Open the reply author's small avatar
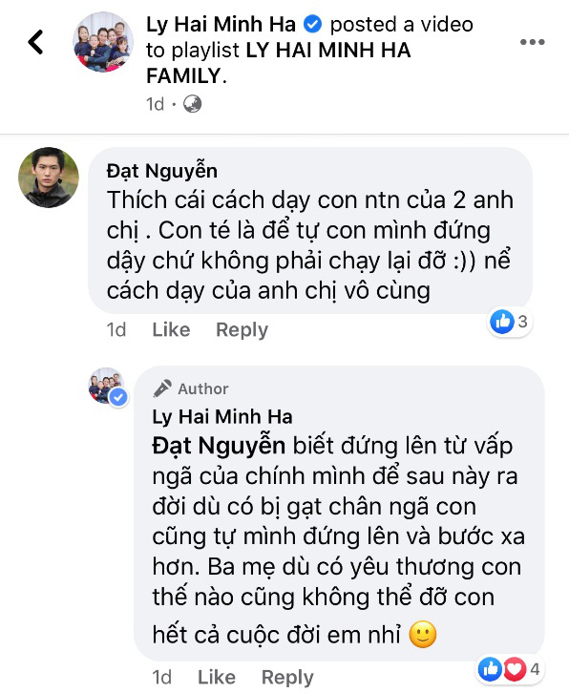 pyautogui.click(x=107, y=386)
